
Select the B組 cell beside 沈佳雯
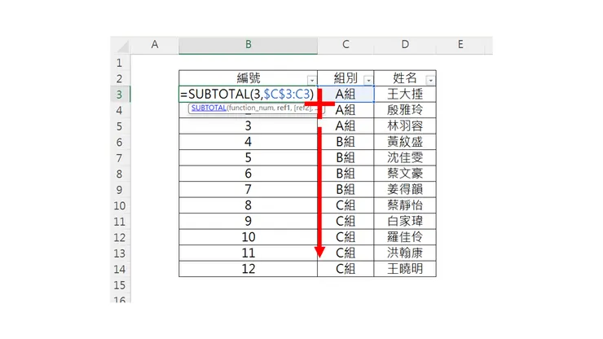tap(346, 158)
